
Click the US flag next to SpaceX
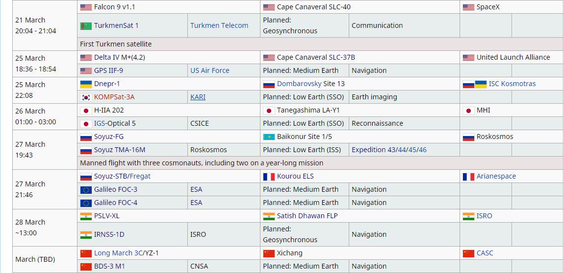(x=468, y=7)
